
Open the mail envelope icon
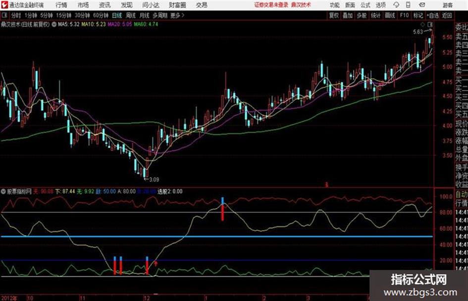click(x=422, y=5)
